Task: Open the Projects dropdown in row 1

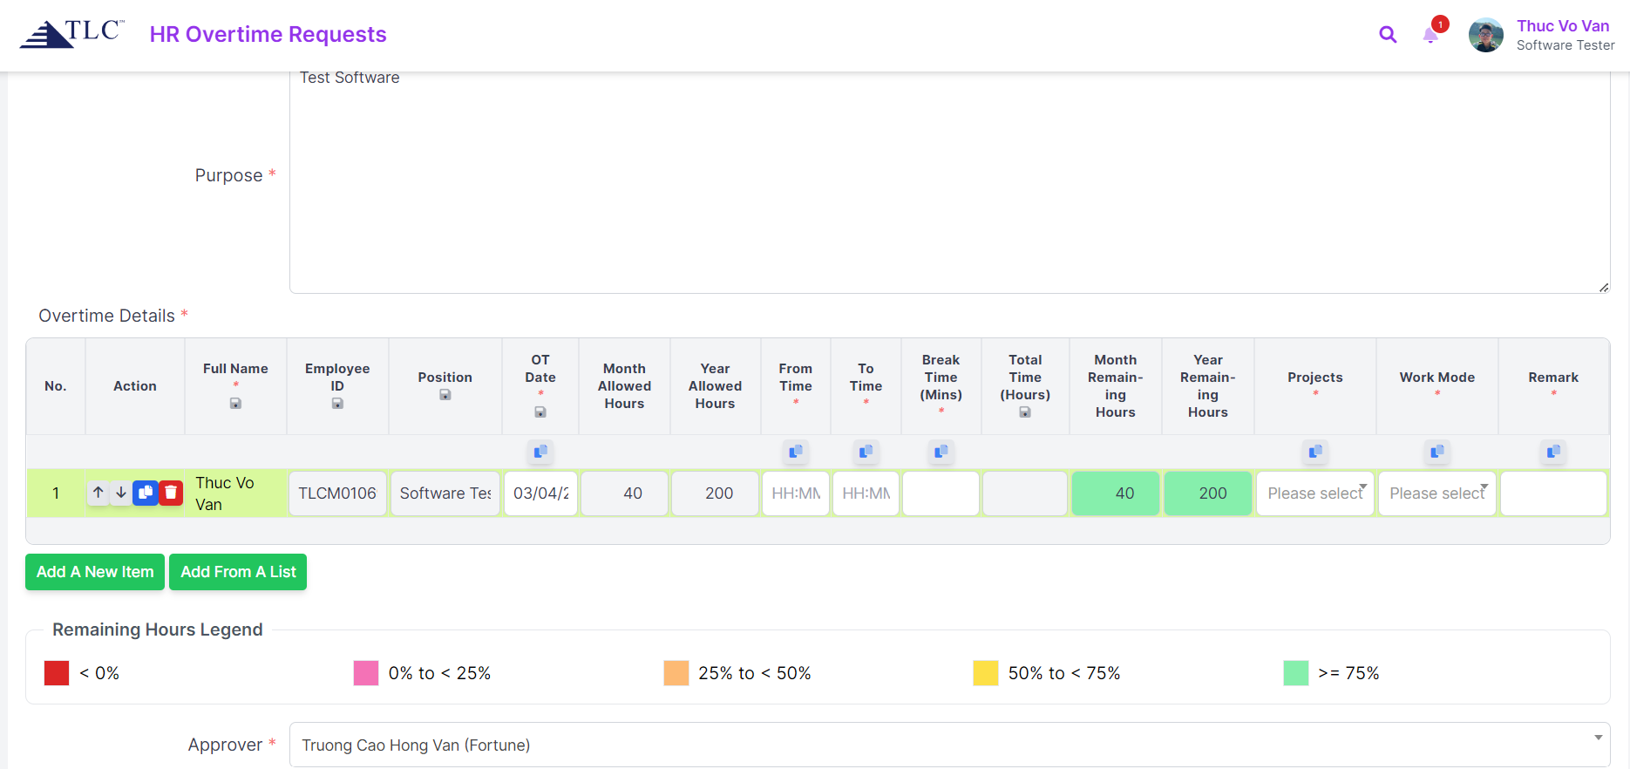Action: coord(1315,493)
